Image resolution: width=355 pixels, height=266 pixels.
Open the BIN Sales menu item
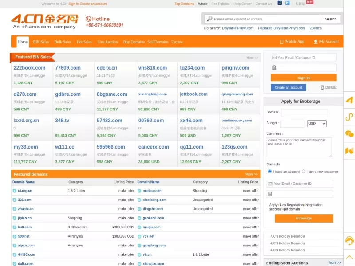point(41,42)
